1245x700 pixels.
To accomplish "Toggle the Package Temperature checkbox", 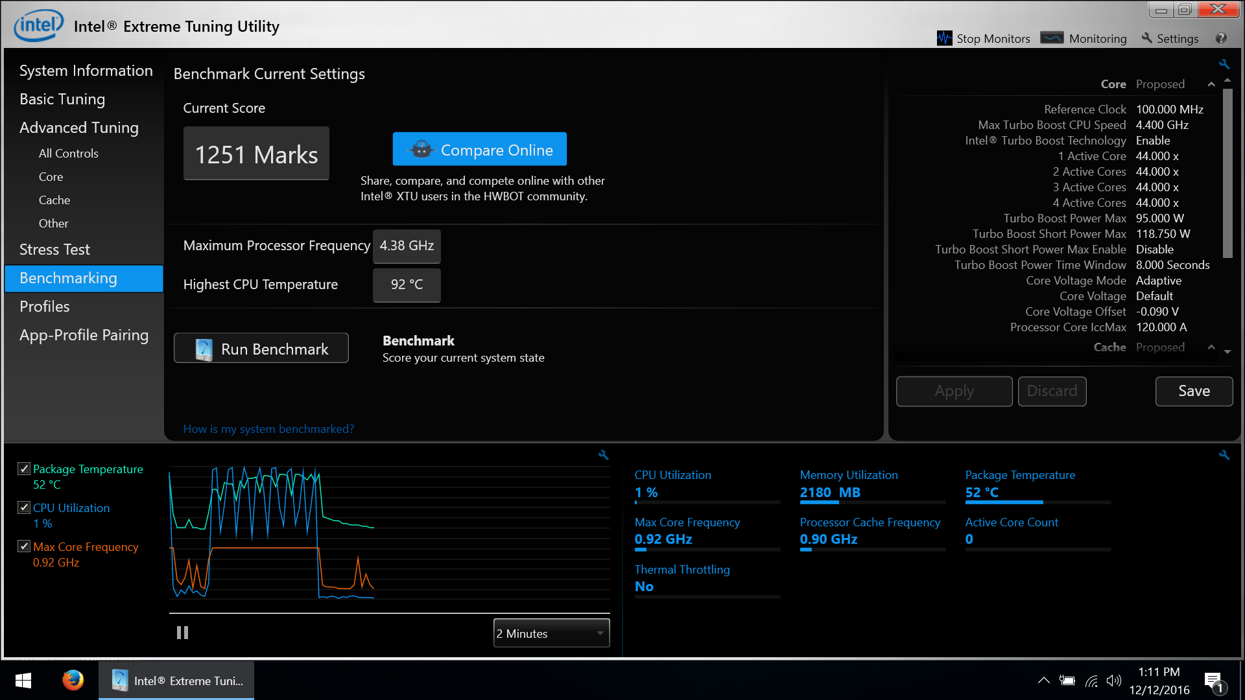I will pos(24,469).
